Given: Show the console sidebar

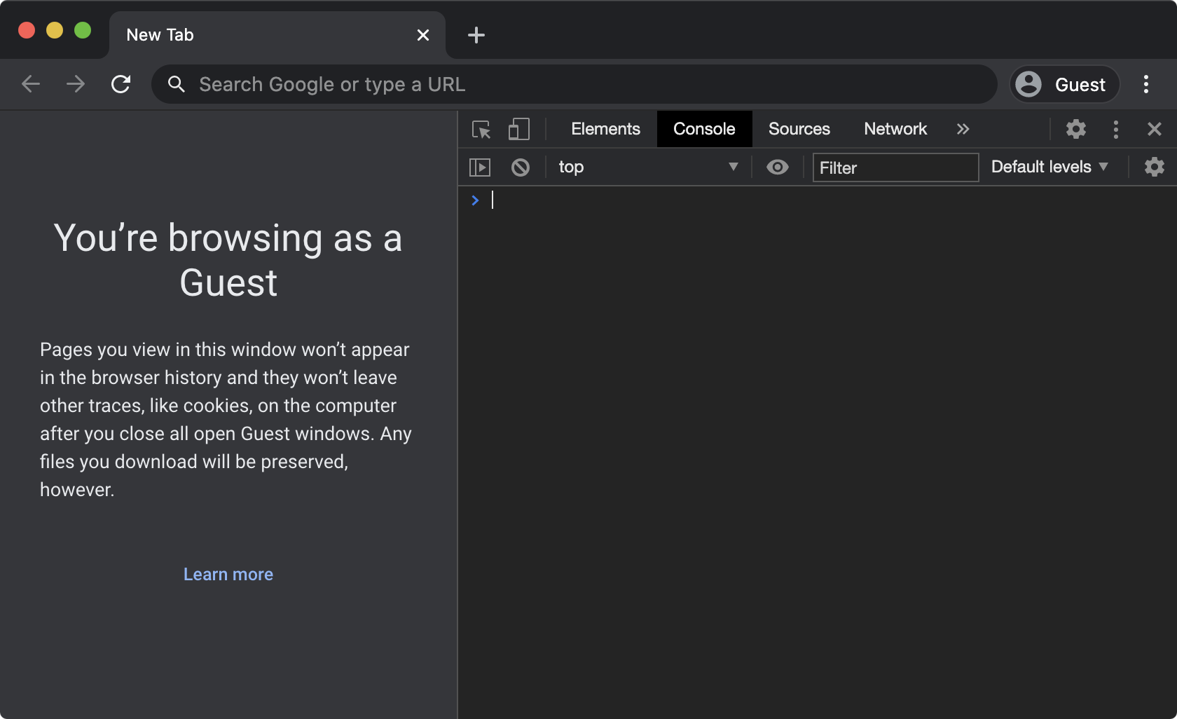Looking at the screenshot, I should click(480, 167).
